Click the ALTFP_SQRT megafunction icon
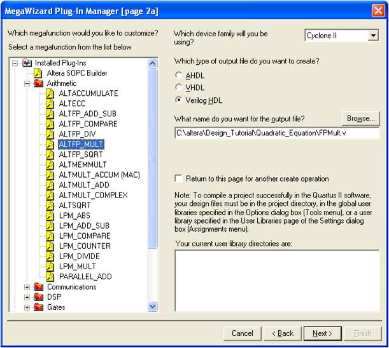The width and height of the screenshot is (389, 348). tap(50, 155)
